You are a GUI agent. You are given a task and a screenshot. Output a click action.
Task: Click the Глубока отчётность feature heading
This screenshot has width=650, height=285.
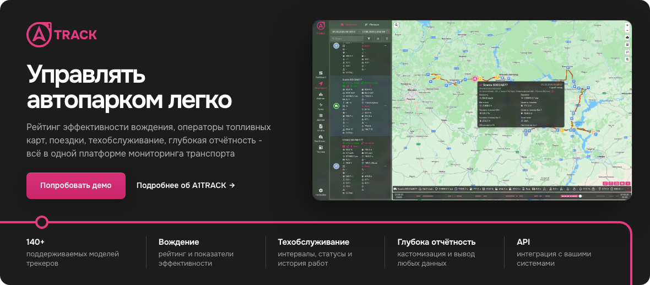coord(436,242)
